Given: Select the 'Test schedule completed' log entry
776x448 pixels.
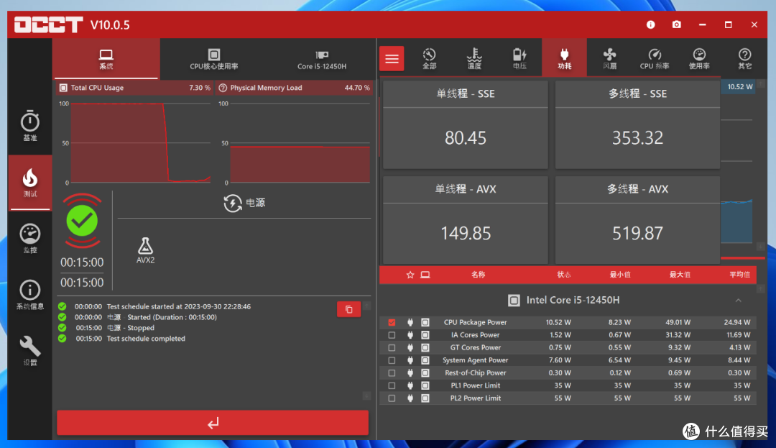Looking at the screenshot, I should 146,339.
